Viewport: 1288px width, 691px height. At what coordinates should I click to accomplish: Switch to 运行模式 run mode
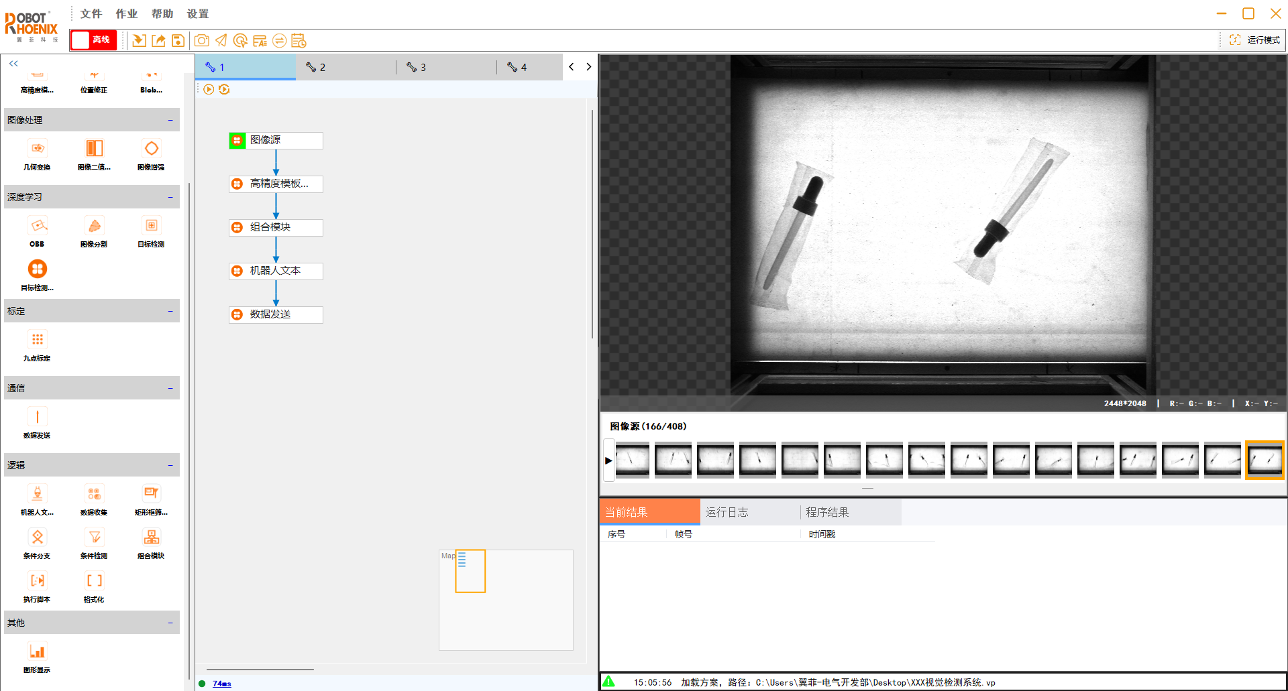(1254, 40)
